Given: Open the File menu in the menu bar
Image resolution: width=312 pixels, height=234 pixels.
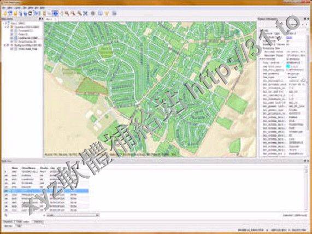Looking at the screenshot, I should click(x=4, y=8).
